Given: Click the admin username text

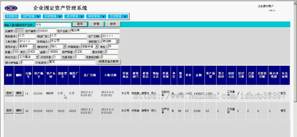Looking at the screenshot, I should pyautogui.click(x=272, y=10).
